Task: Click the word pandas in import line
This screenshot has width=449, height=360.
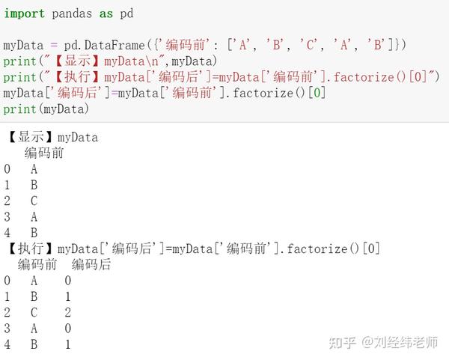Action: (x=72, y=13)
